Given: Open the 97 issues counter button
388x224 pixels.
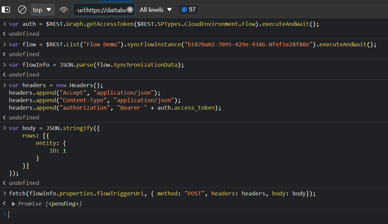Looking at the screenshot, I should [x=188, y=10].
